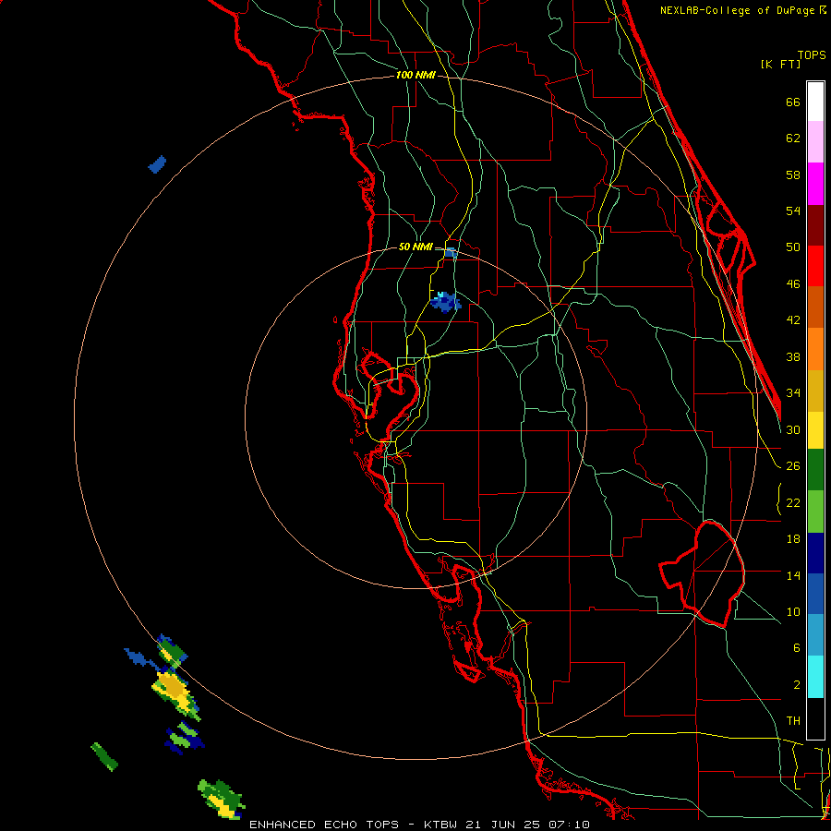Pick the bright orange legend swatch
831x831 pixels.
(815, 349)
